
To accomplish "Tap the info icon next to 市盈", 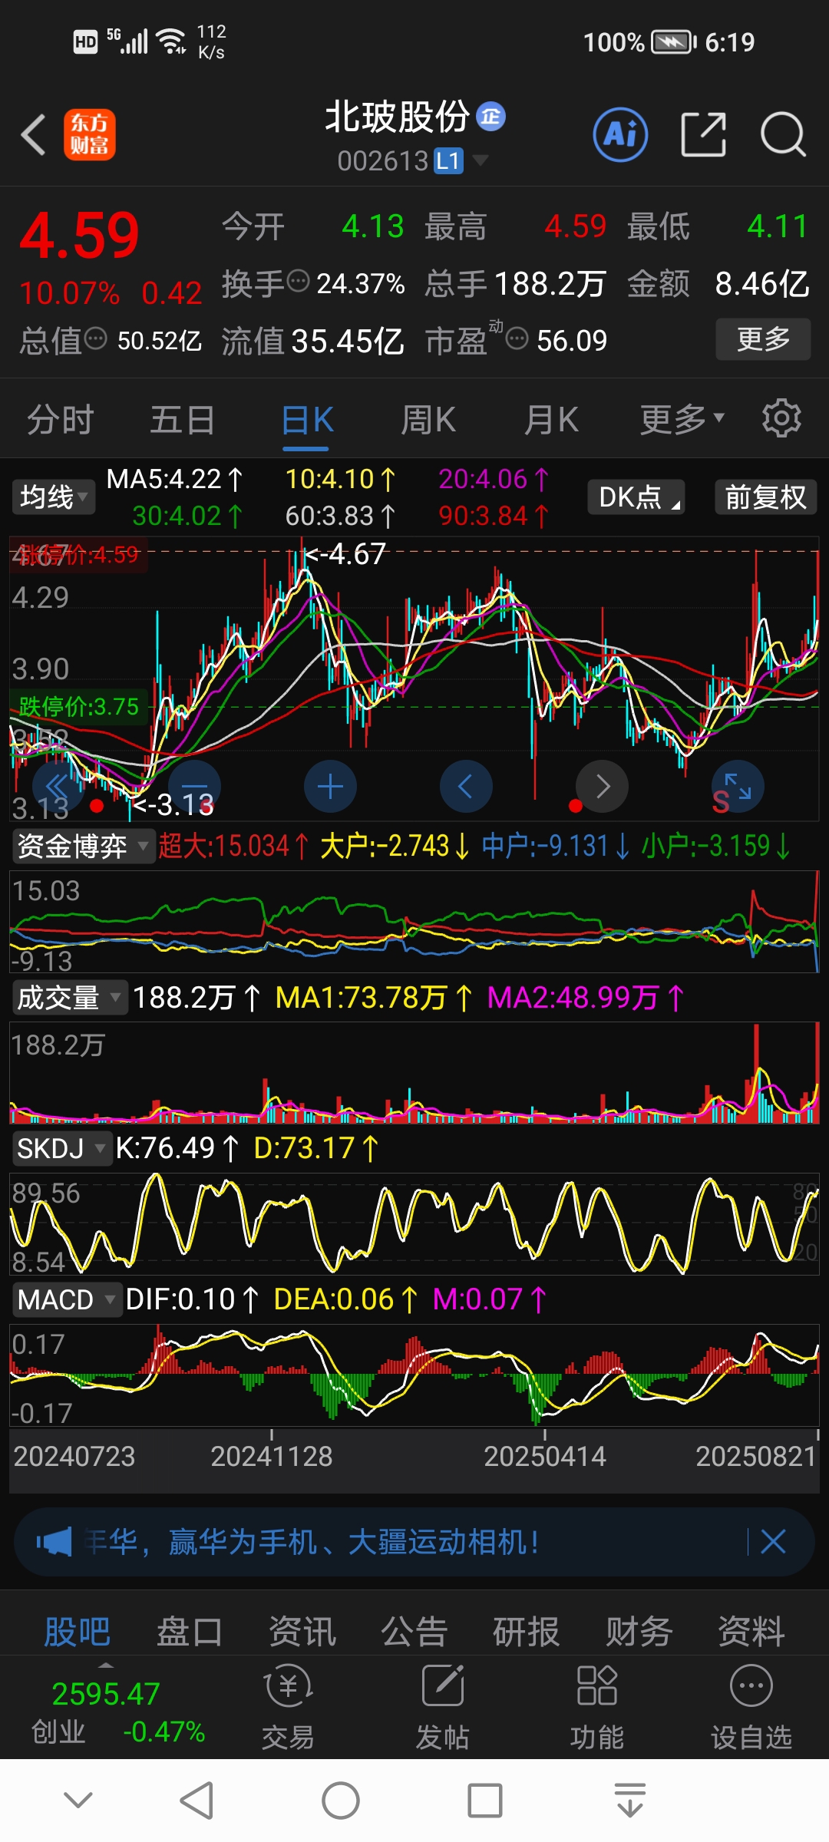I will (x=517, y=338).
